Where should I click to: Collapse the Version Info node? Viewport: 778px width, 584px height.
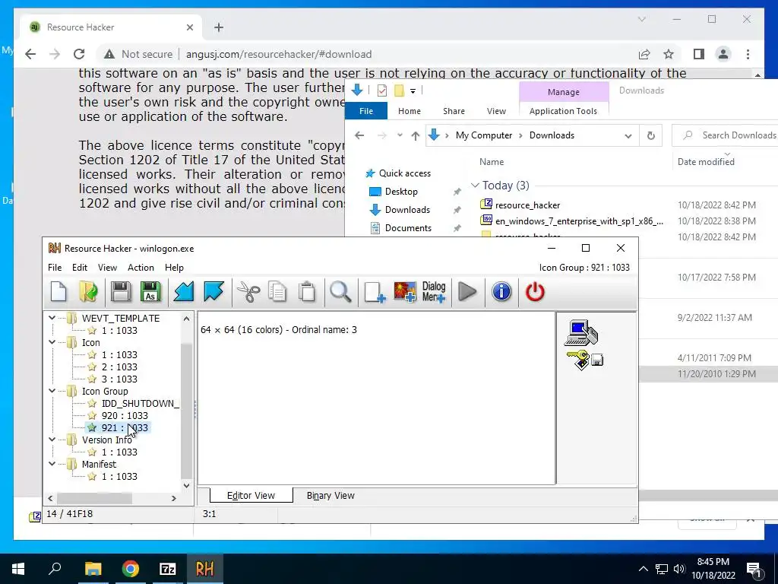[52, 440]
